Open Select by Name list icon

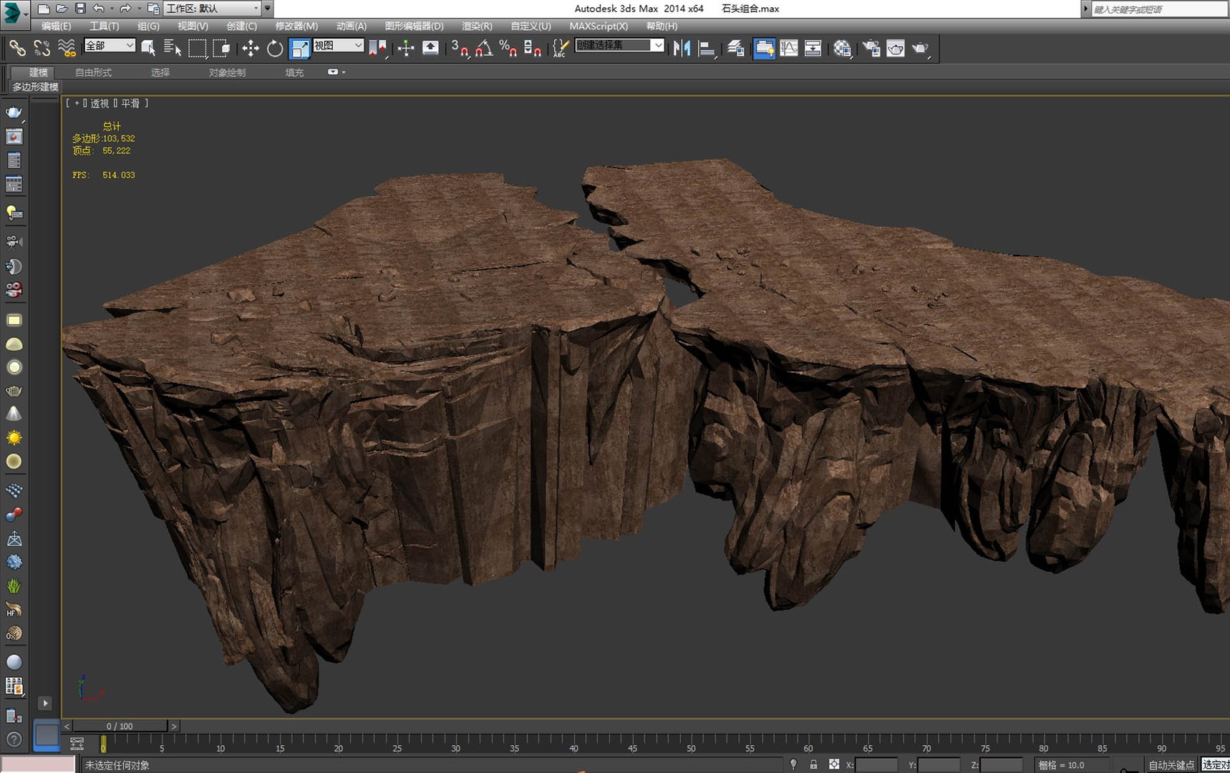pyautogui.click(x=173, y=48)
